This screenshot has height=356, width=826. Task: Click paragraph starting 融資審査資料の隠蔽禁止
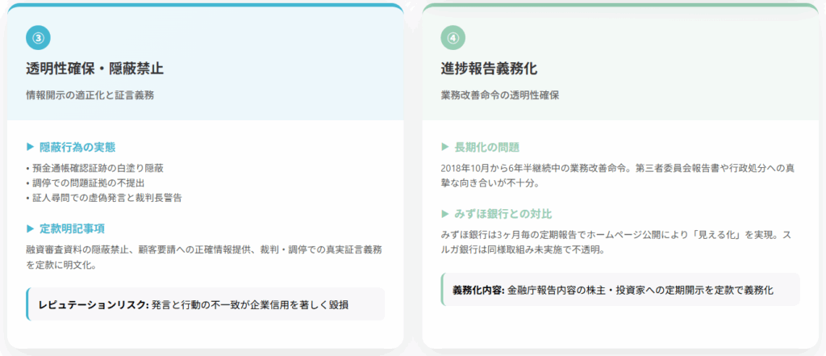tap(204, 257)
